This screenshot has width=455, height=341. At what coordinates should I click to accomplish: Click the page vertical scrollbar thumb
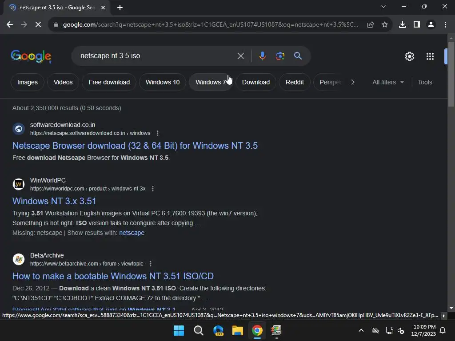tap(451, 74)
